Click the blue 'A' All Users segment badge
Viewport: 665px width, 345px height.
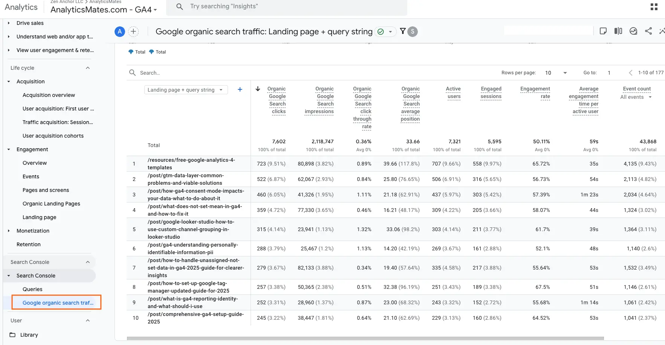120,32
